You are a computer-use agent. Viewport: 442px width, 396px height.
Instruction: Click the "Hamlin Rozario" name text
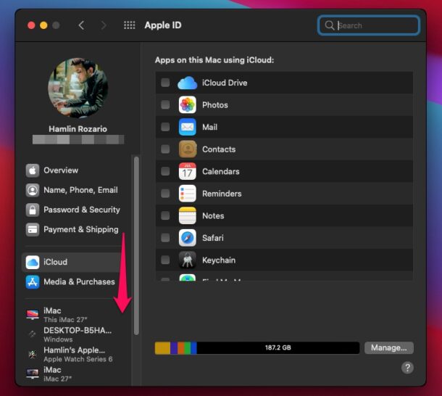pos(78,129)
